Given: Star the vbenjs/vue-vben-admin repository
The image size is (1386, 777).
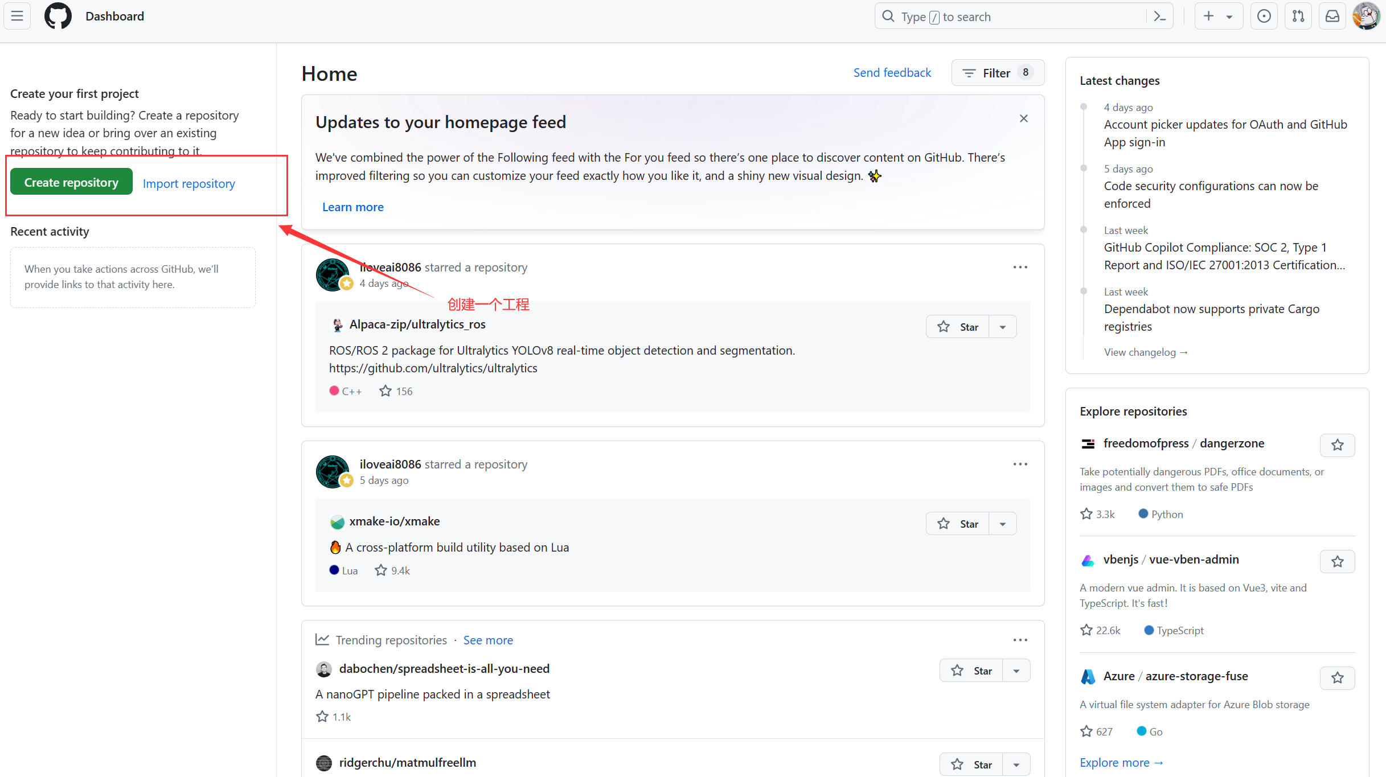Looking at the screenshot, I should pyautogui.click(x=1337, y=562).
